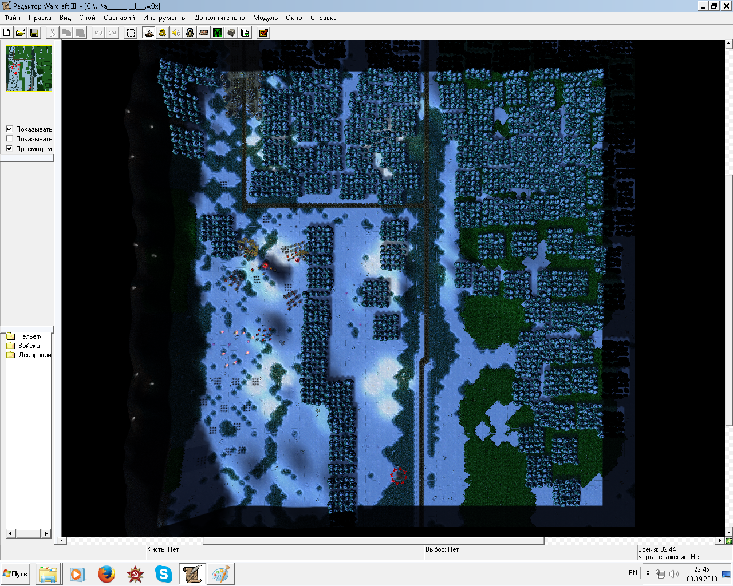Expand the Войска folder
This screenshot has width=733, height=586.
click(23, 346)
